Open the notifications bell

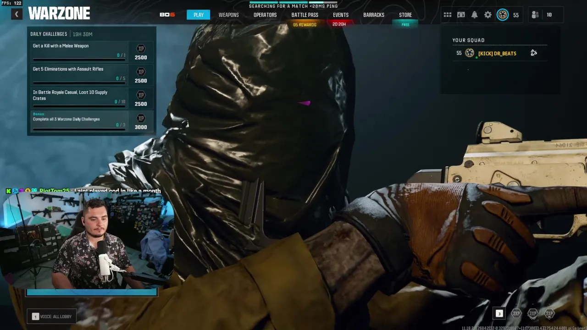click(475, 15)
